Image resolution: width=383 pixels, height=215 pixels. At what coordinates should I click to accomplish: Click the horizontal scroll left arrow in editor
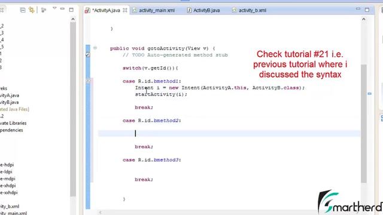pyautogui.click(x=100, y=213)
